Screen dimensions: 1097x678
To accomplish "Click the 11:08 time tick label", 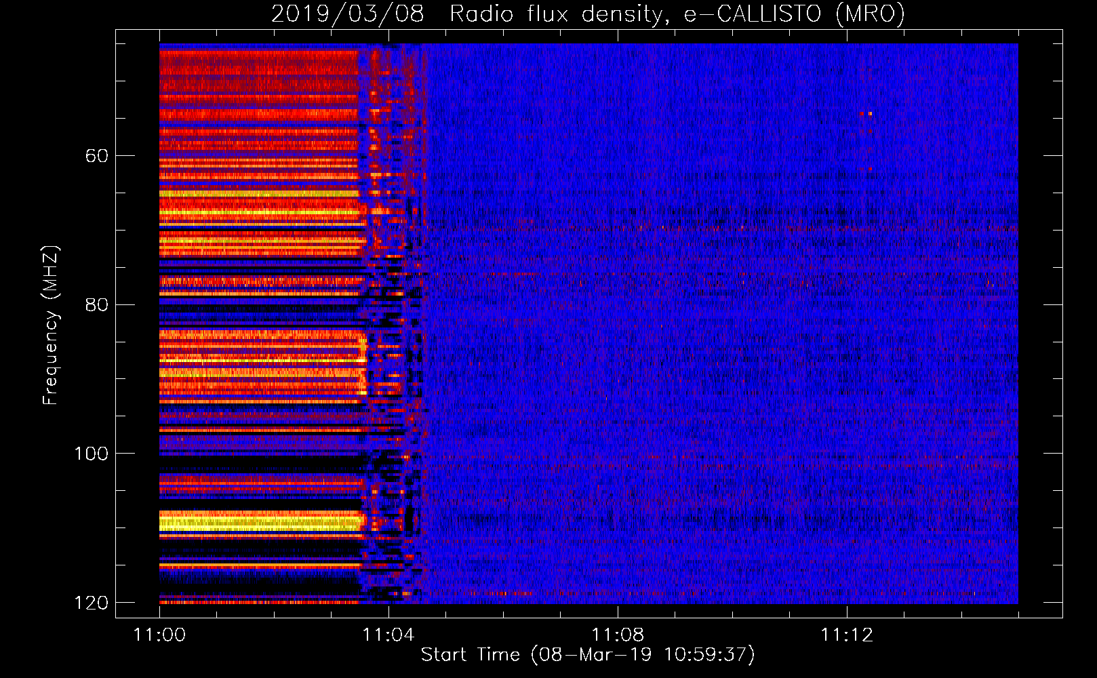I will (x=618, y=635).
